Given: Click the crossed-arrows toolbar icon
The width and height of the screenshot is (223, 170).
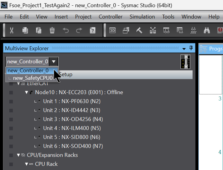Looking at the screenshot, I should coord(153,30).
